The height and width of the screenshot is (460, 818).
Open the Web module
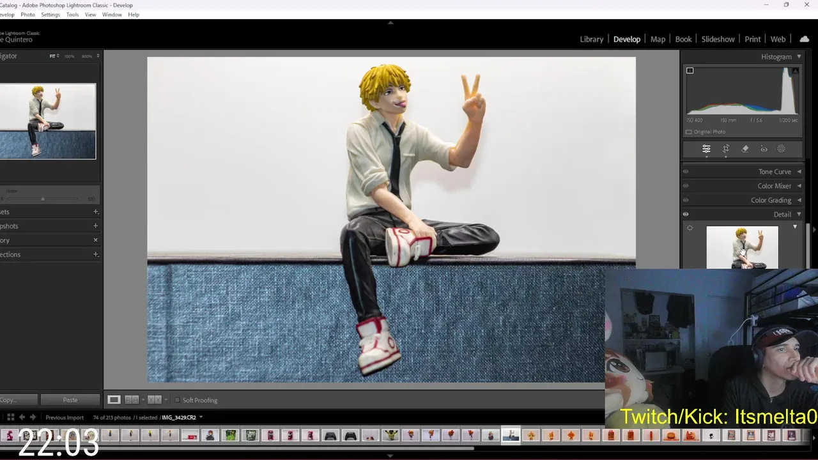pos(778,39)
